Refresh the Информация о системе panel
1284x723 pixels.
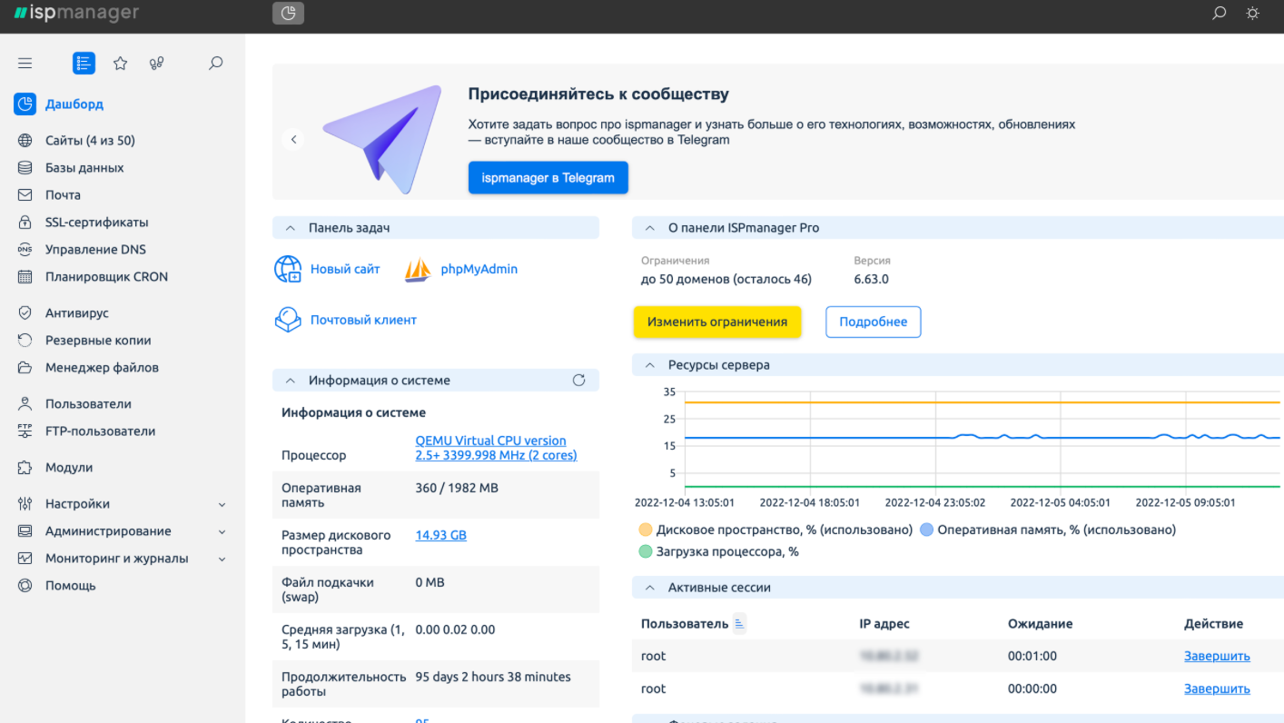[x=578, y=380]
